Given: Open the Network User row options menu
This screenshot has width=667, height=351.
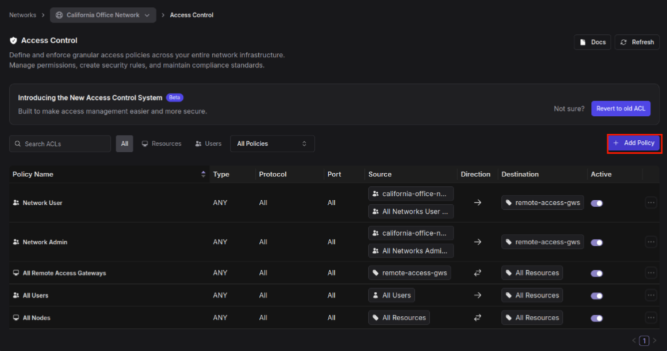Looking at the screenshot, I should 651,202.
